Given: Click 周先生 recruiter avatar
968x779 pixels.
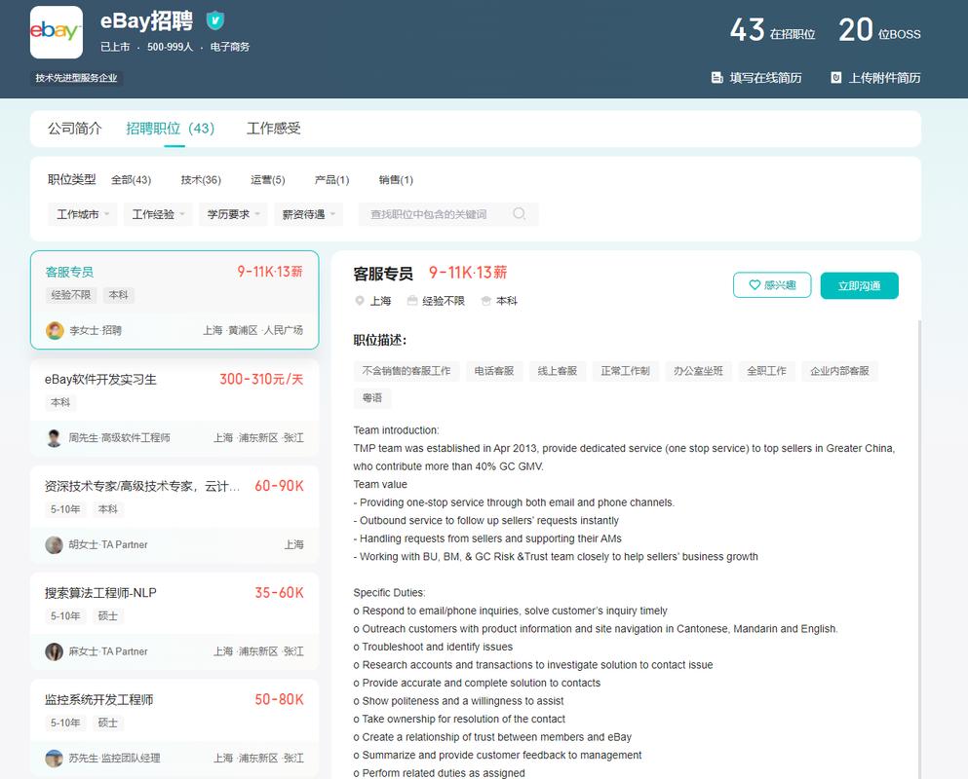Looking at the screenshot, I should click(x=55, y=438).
